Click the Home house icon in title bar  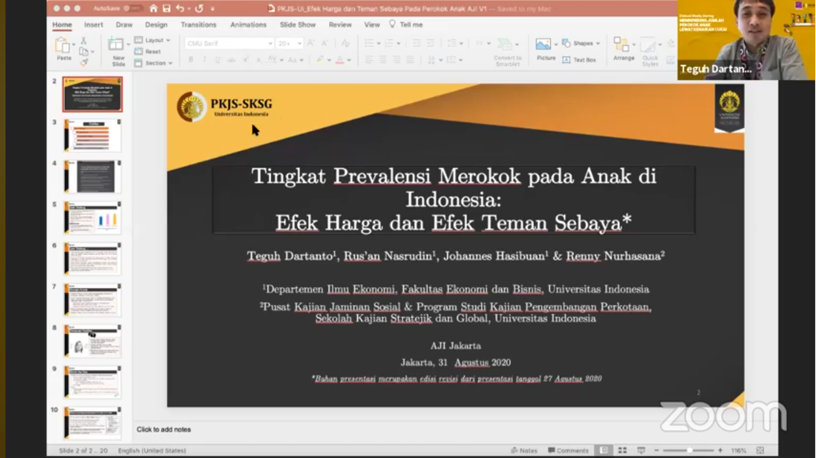[x=153, y=8]
